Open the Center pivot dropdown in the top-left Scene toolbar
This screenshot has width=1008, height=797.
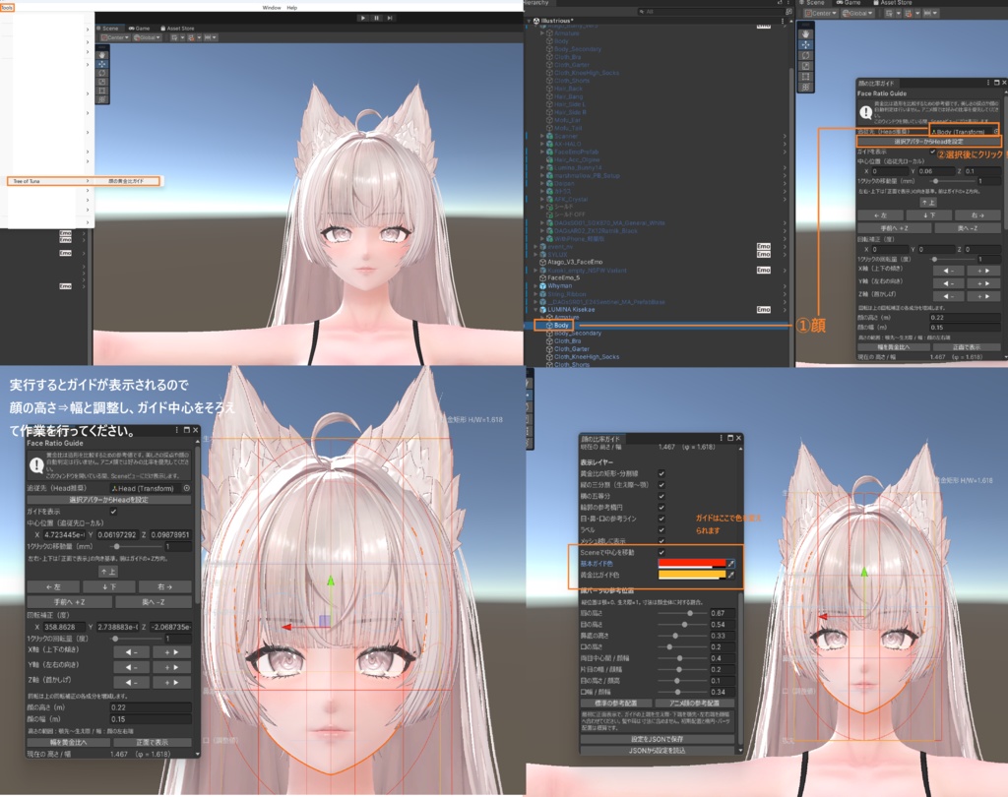coord(115,38)
